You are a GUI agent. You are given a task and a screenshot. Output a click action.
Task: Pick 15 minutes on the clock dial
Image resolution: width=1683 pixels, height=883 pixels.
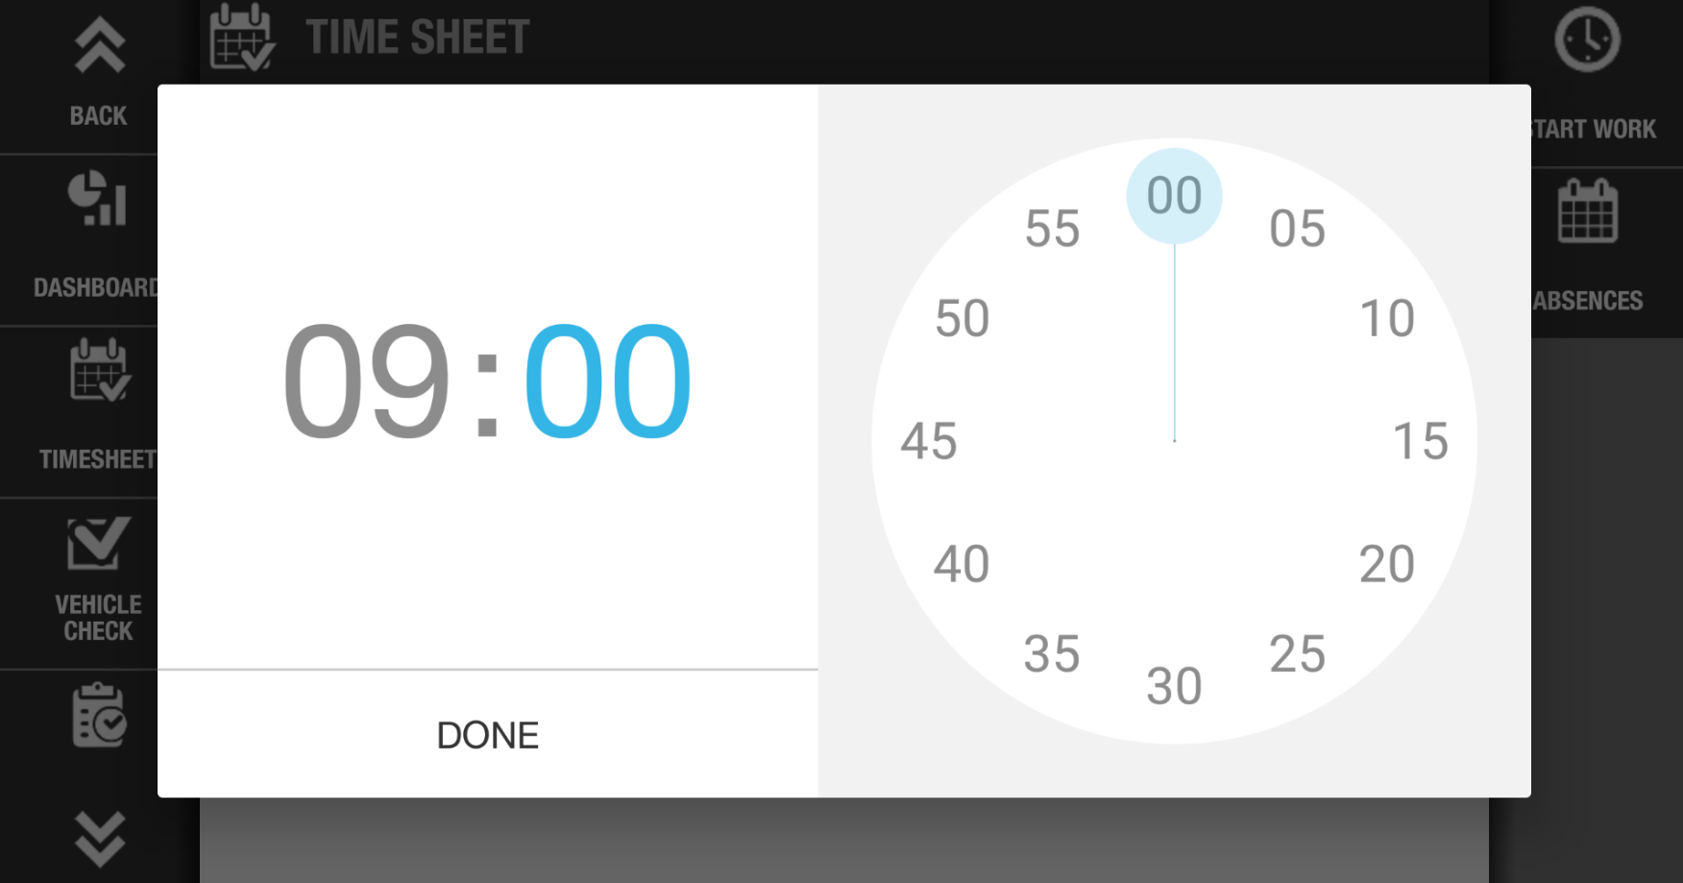coord(1420,441)
